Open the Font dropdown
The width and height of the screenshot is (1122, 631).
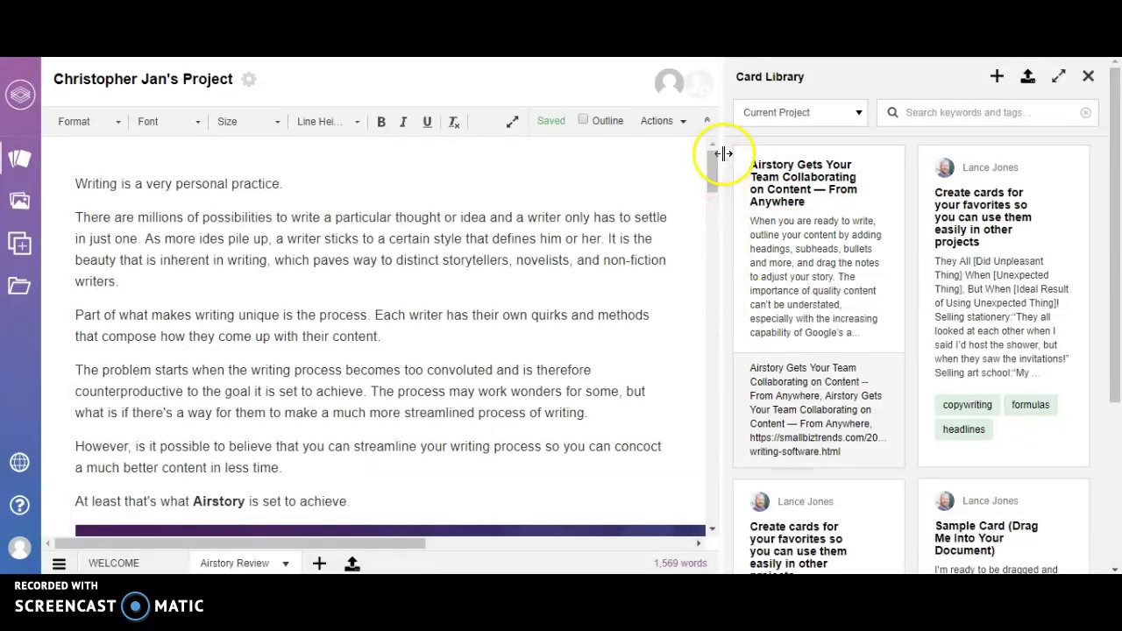[168, 122]
